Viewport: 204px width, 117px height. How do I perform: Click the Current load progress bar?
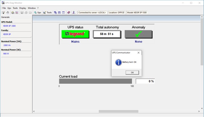(95, 81)
